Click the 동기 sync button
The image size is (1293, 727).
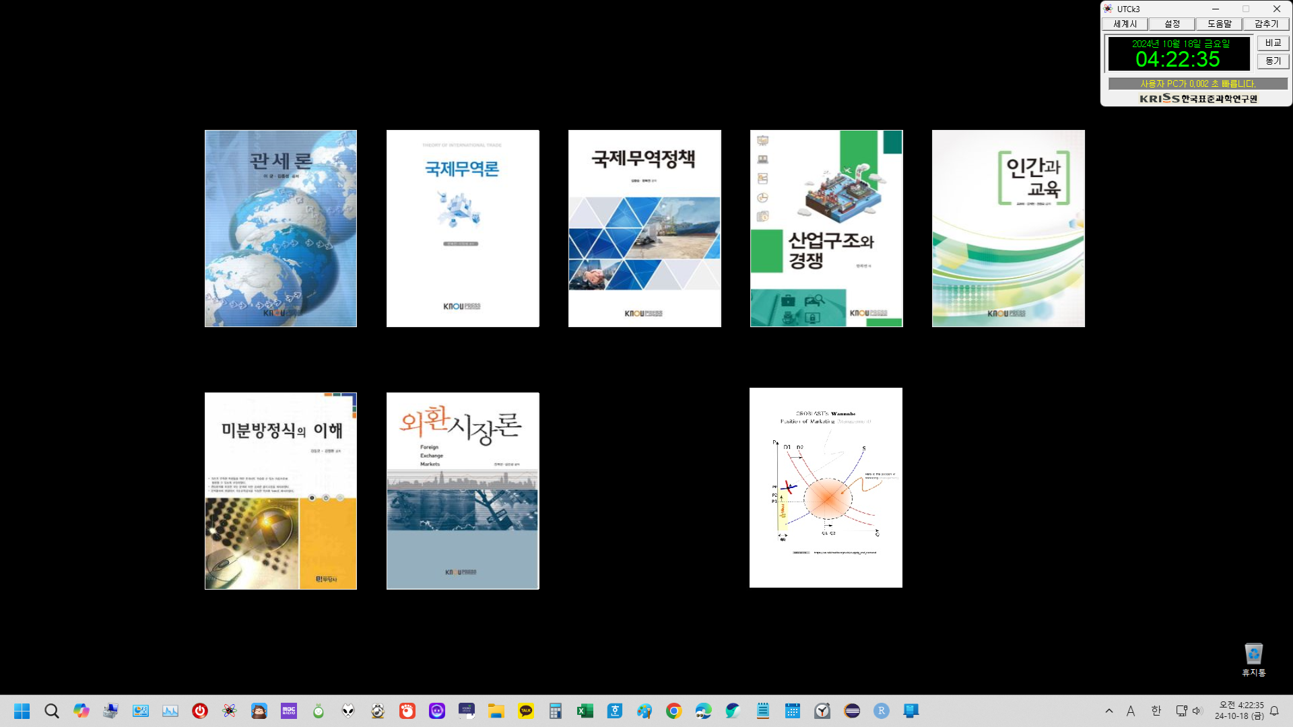click(x=1273, y=61)
